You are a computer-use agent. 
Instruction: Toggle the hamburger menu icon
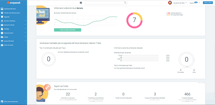(x=81, y=3)
